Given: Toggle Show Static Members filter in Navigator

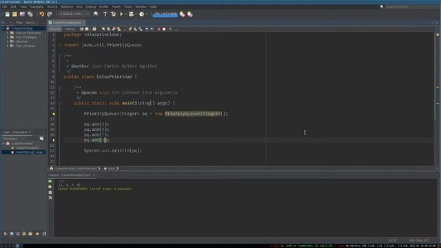Looking at the screenshot, I should pos(18,234).
